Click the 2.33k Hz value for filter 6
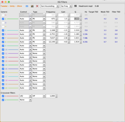125x122 pixels. [x=85, y=34]
